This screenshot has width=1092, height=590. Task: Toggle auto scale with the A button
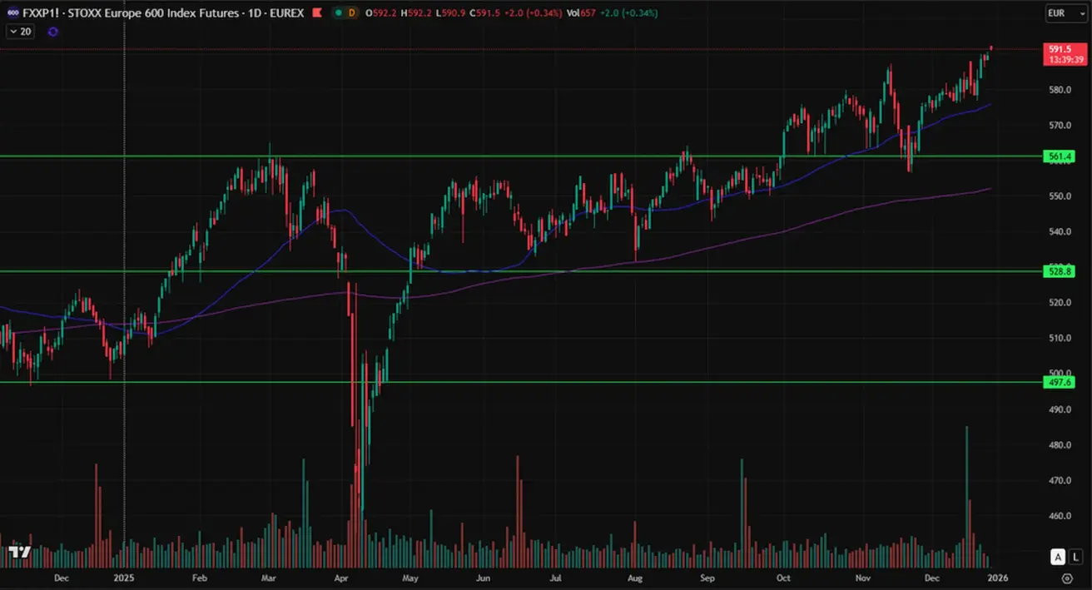[1058, 557]
